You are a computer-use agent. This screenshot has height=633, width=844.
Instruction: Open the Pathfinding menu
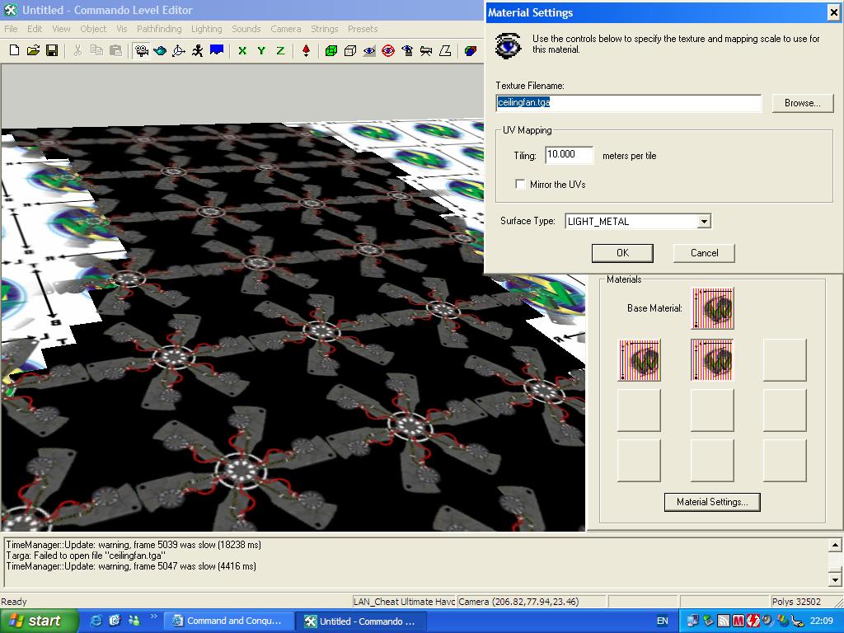(159, 29)
